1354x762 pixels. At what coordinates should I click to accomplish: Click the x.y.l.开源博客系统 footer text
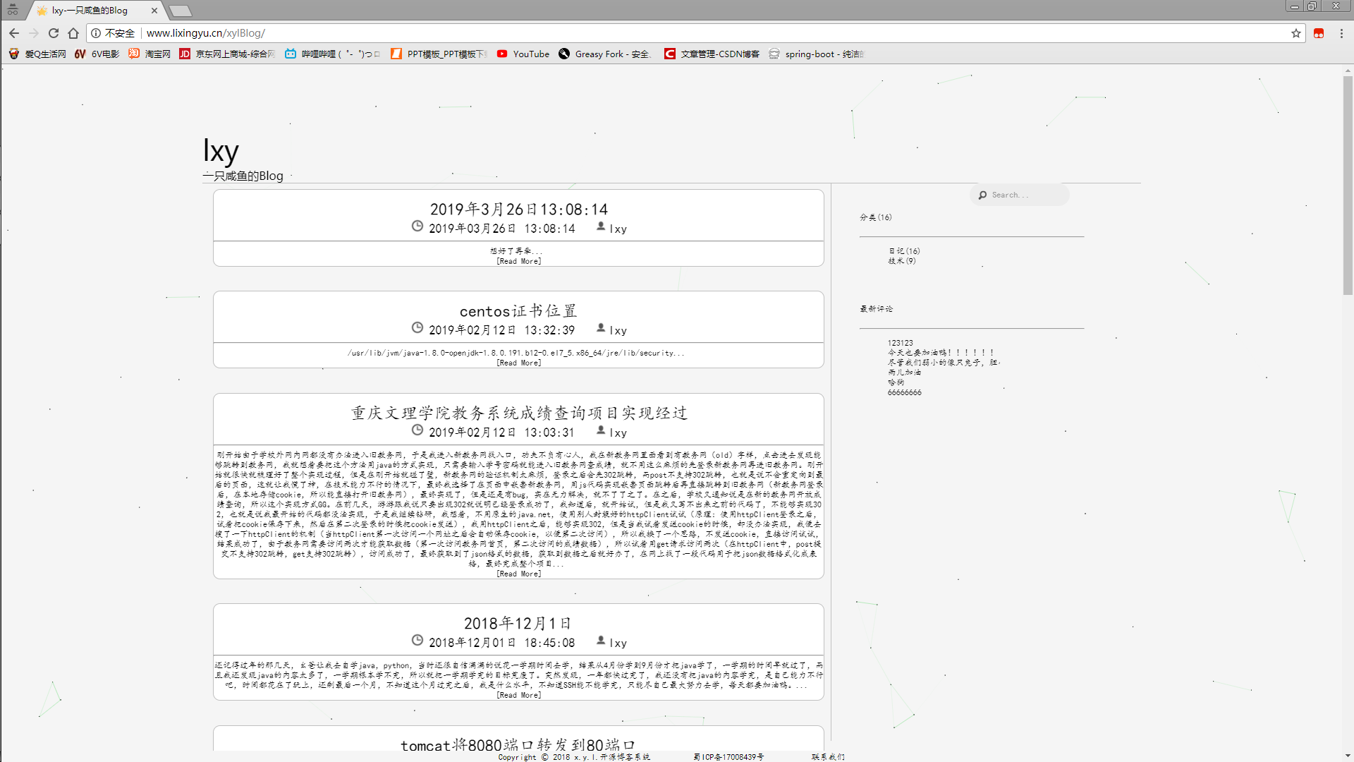pos(612,757)
